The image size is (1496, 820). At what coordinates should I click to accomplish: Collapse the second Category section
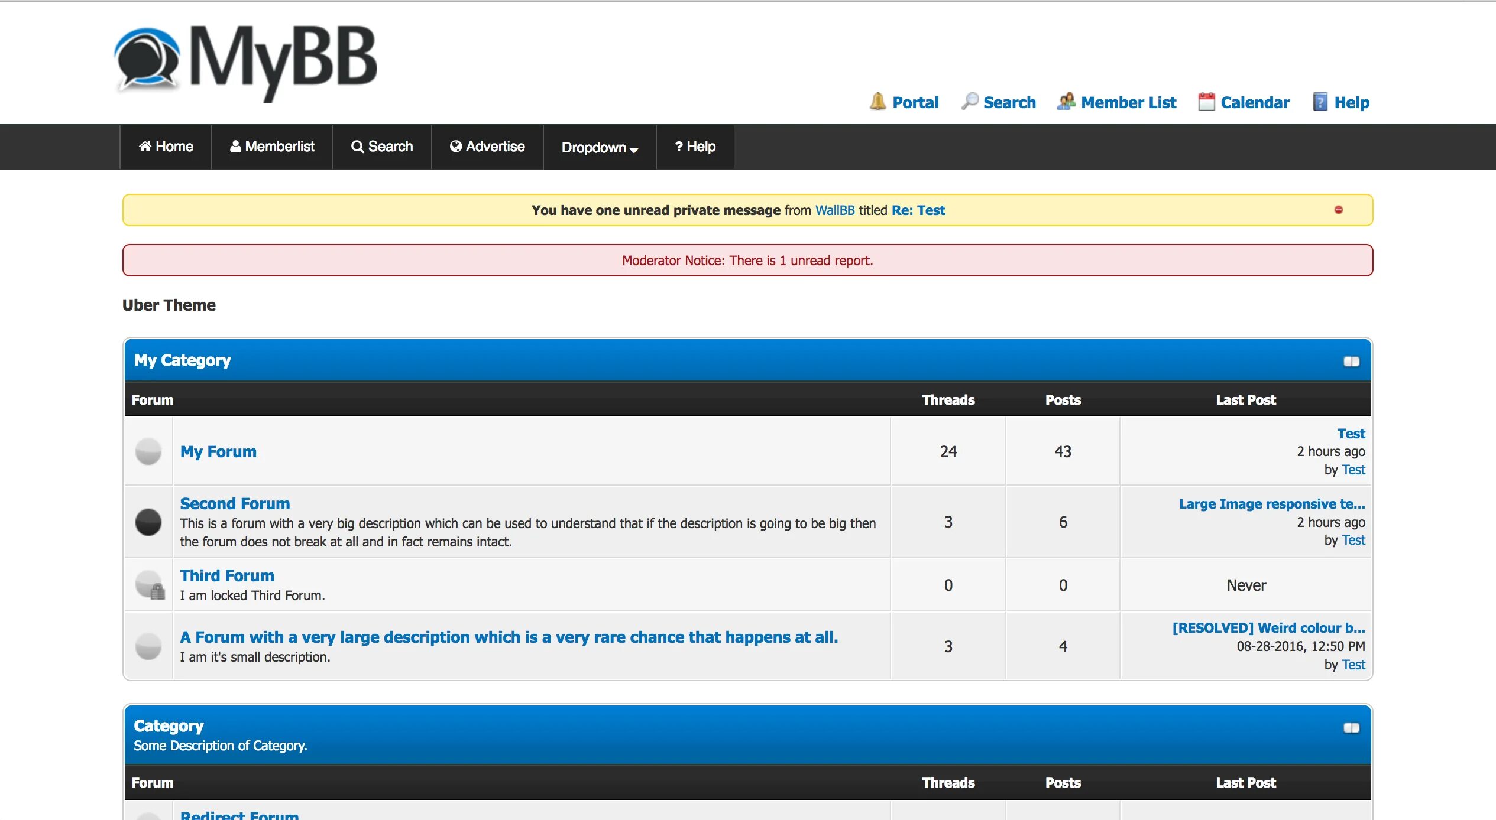coord(1351,728)
